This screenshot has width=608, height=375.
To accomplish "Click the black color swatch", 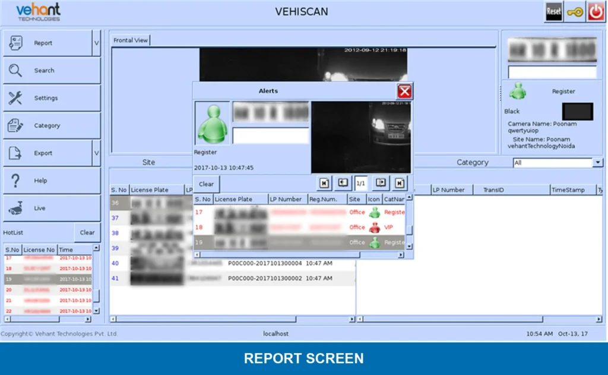I will [577, 111].
